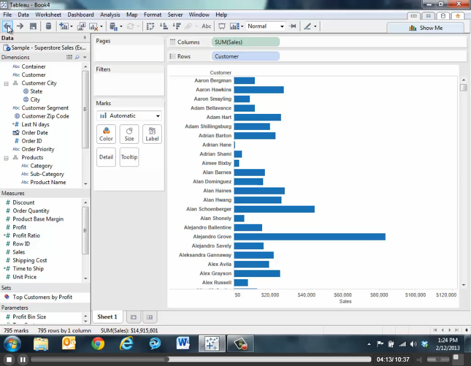Click the video playback progress slider
Image resolution: width=471 pixels, height=366 pixels.
(x=199, y=359)
